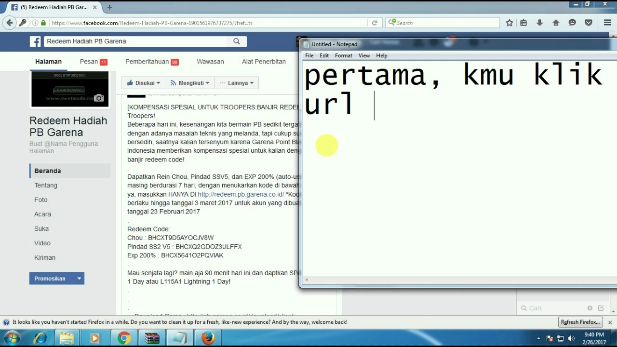Open the Lainnya dropdown
This screenshot has height=347, width=617.
236,83
